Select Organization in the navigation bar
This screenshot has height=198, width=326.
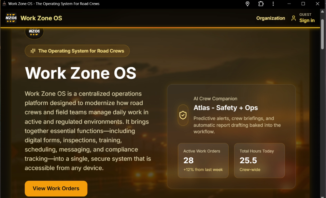(x=271, y=18)
